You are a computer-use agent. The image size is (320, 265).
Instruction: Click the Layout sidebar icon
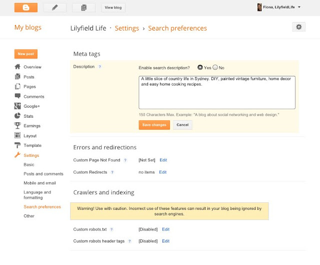point(18,136)
